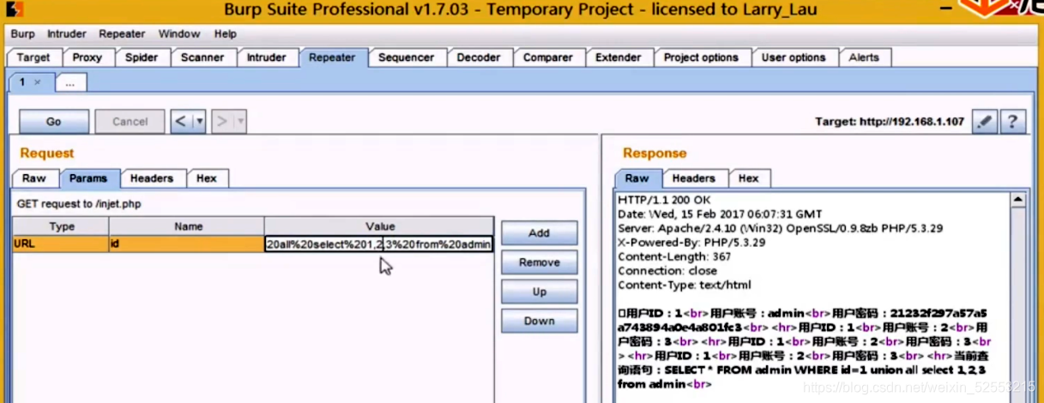Move parameter with the Up button
This screenshot has height=403, width=1044.
[x=539, y=292]
